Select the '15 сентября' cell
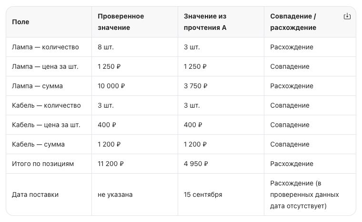The height and width of the screenshot is (222, 362). 203,194
